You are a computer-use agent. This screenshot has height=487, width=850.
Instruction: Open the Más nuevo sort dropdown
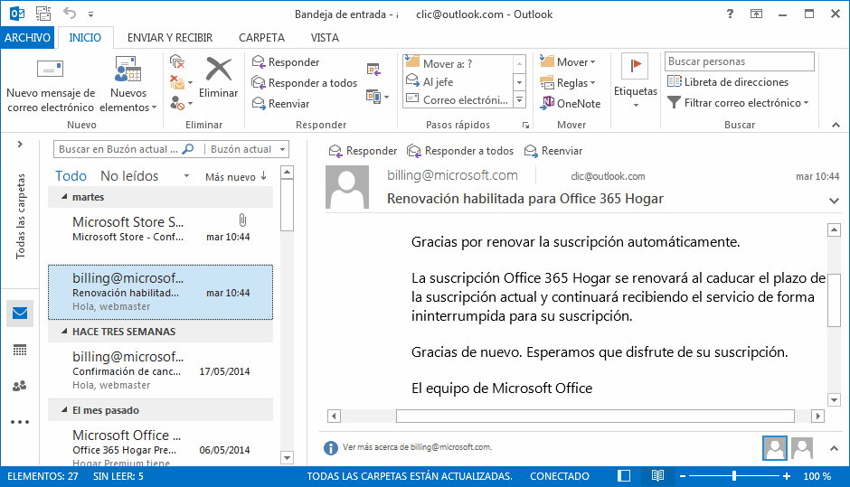coord(236,176)
